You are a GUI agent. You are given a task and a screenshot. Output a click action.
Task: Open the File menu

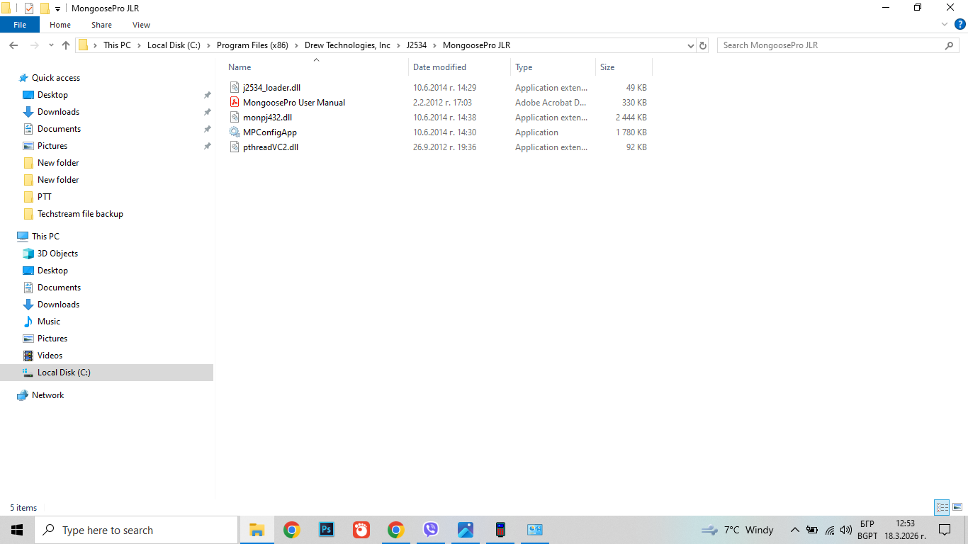coord(20,25)
